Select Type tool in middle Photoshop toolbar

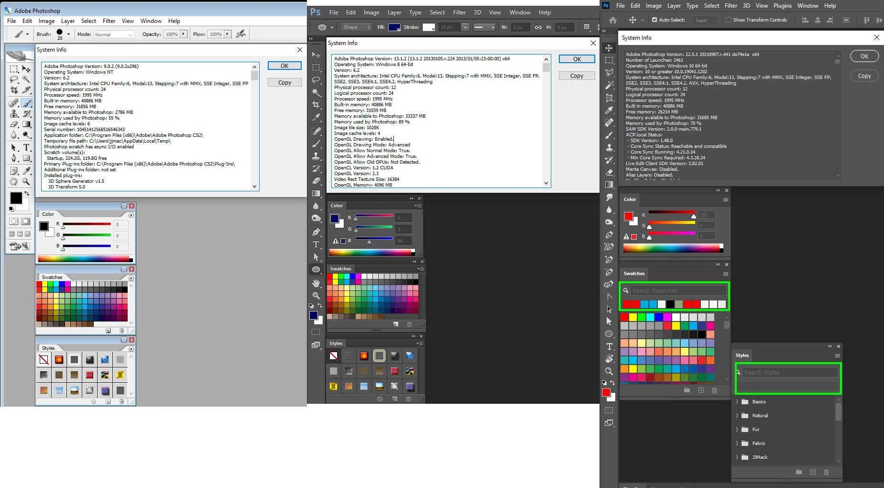tap(316, 244)
